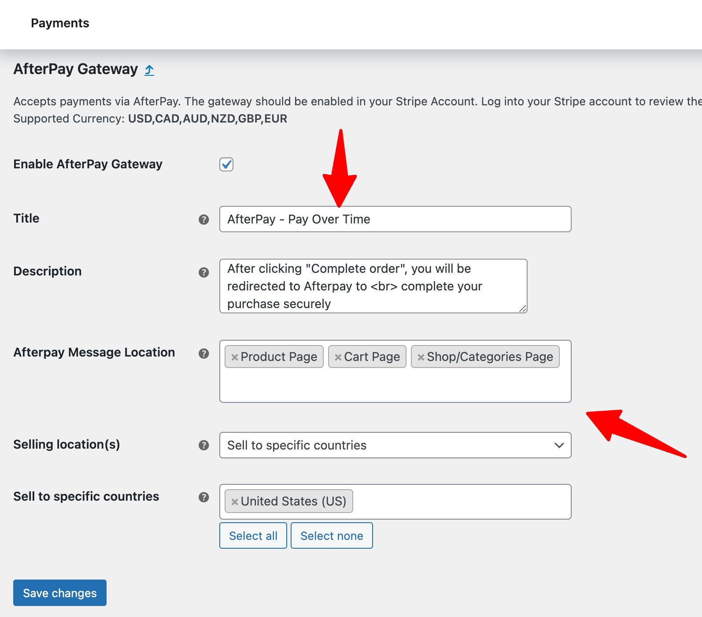This screenshot has width=702, height=617.
Task: Open help tooltip for Description field
Action: [x=203, y=272]
